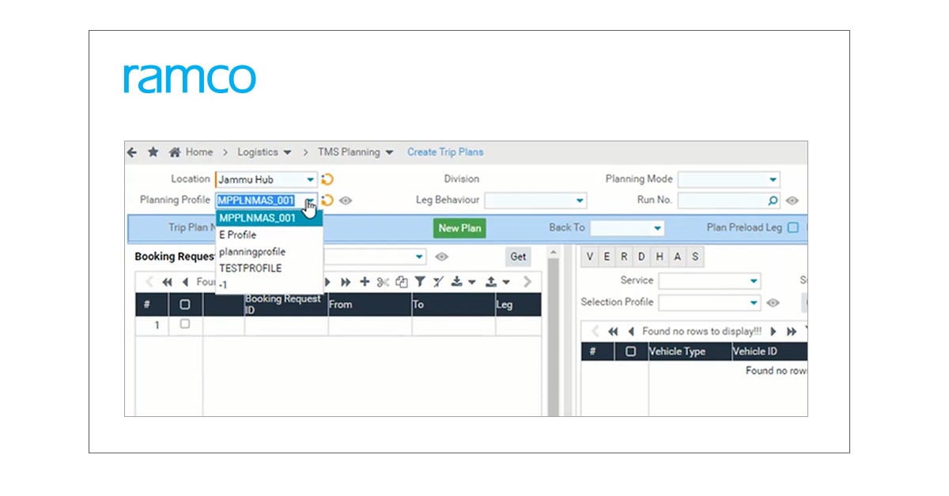Select planningprofile in the dropdown list

(269, 251)
